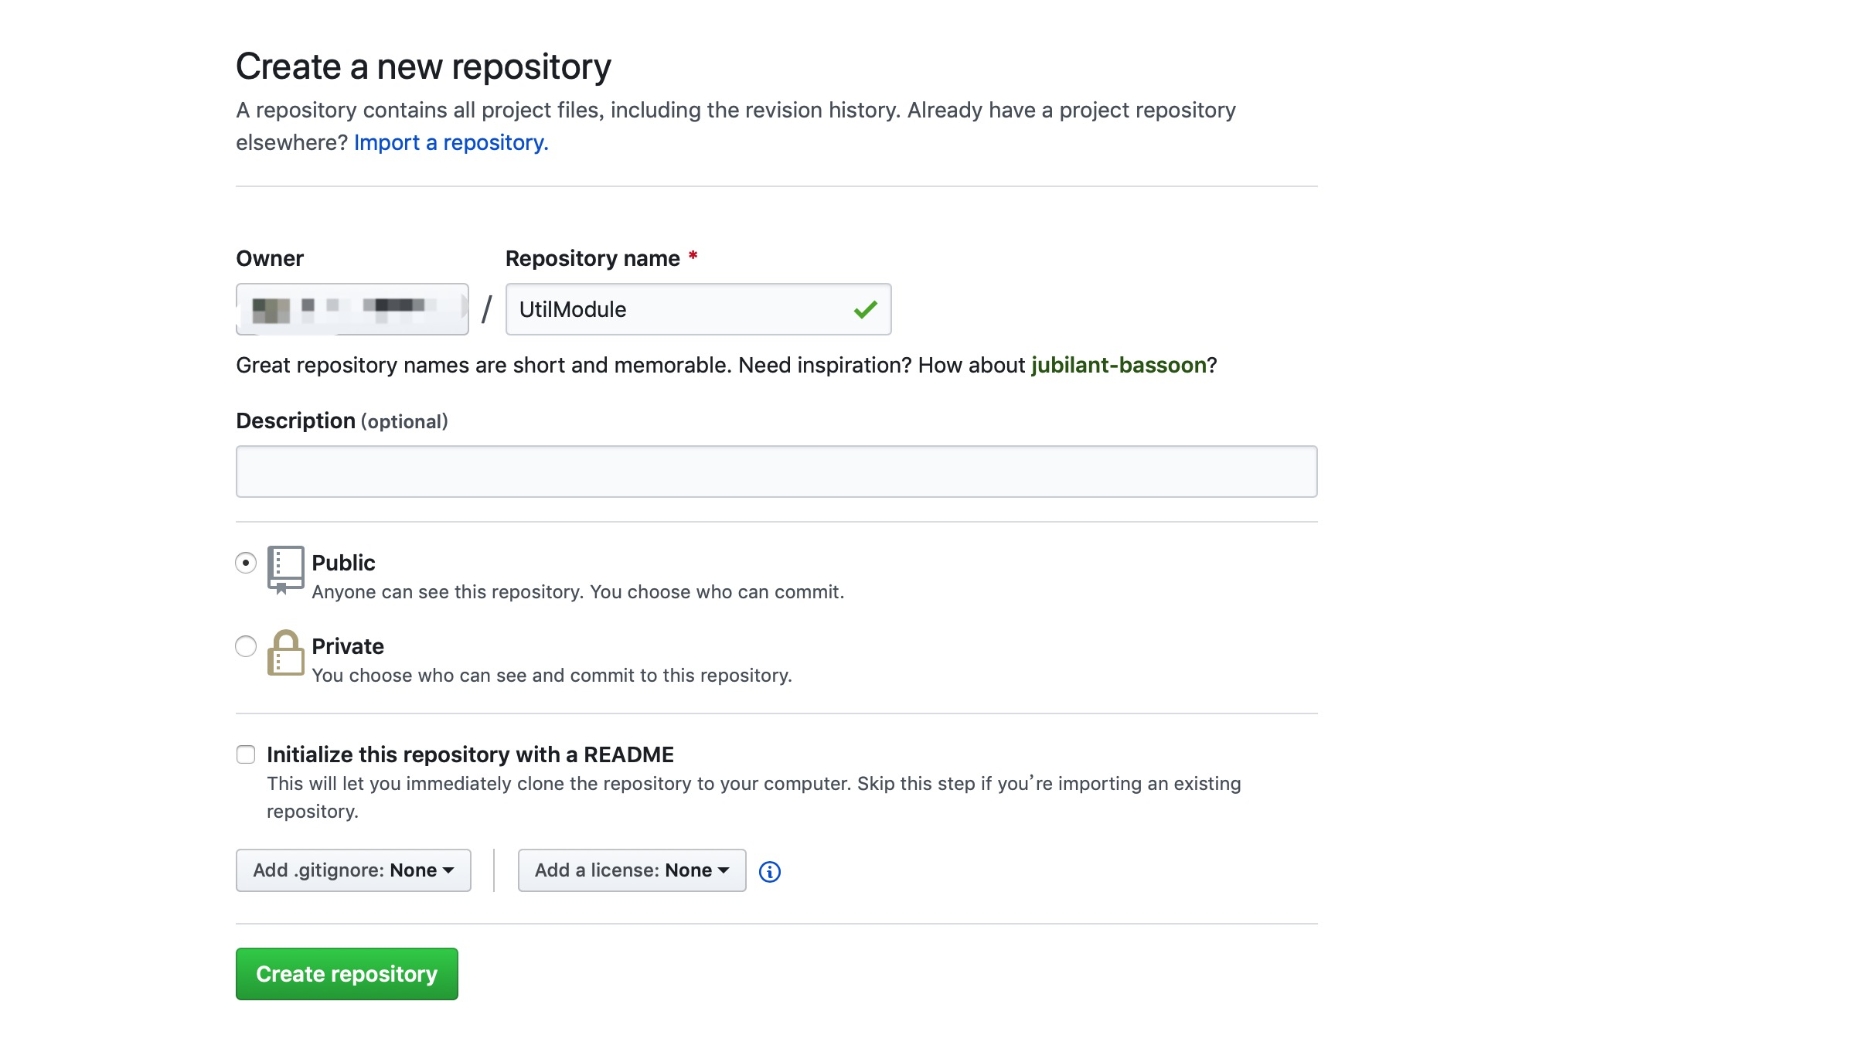Enable Initialize this repository with a README
Viewport: 1849px width, 1042px height.
click(x=246, y=754)
